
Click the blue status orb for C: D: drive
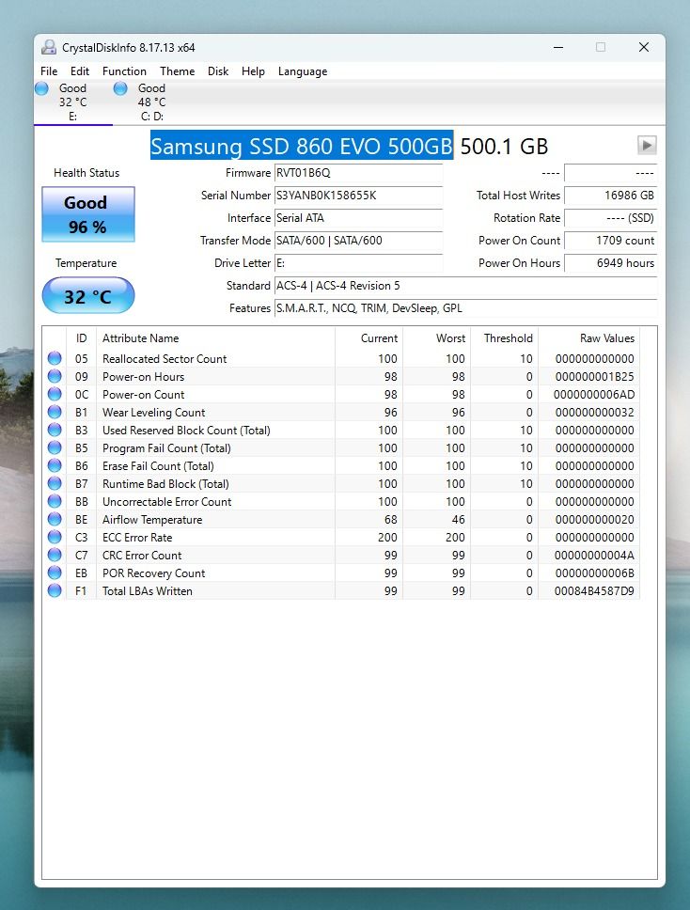(x=120, y=88)
